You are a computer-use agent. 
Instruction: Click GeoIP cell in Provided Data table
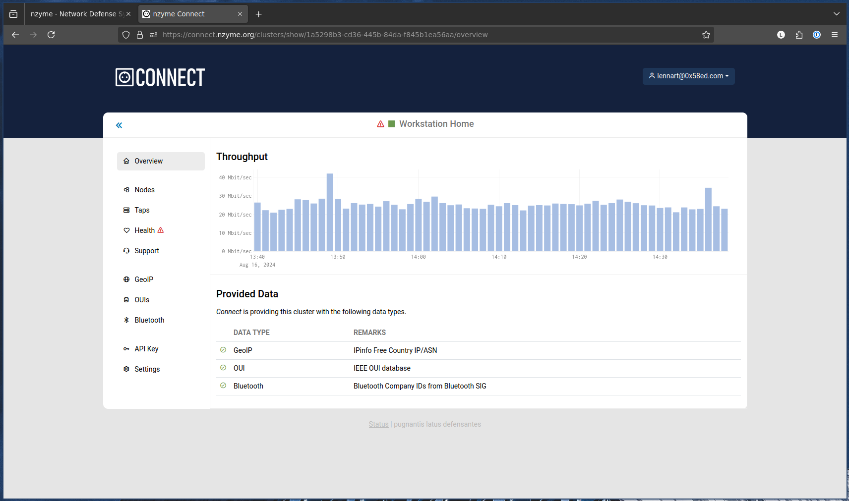pos(243,350)
